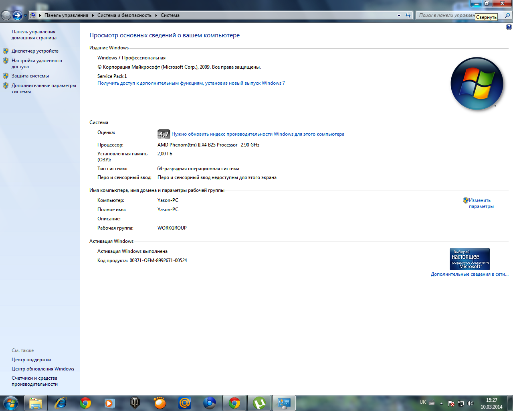Click the 'AMD Phenom(tm) II X4 B25 Processor' text
This screenshot has height=411, width=513.
click(x=198, y=145)
